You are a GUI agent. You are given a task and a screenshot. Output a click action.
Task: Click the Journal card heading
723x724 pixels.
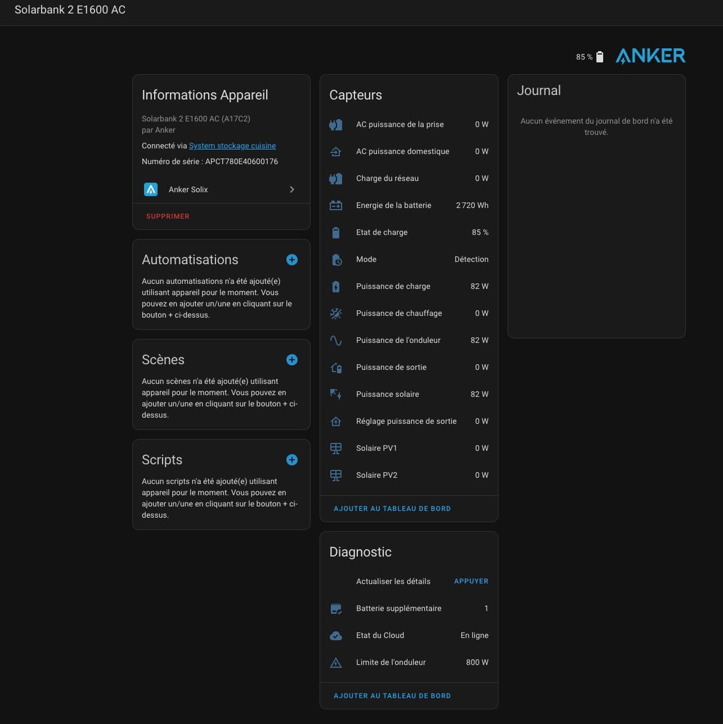pos(539,90)
